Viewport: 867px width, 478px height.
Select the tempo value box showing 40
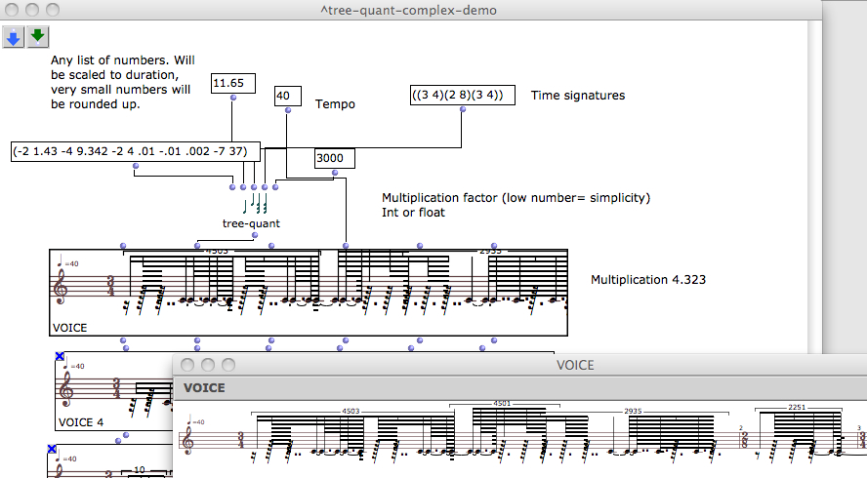coord(287,96)
